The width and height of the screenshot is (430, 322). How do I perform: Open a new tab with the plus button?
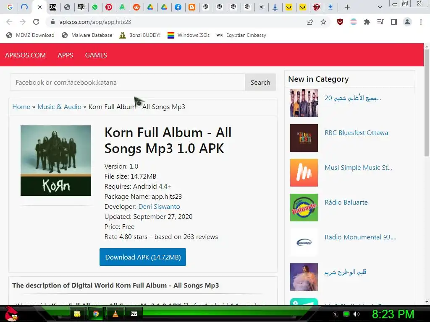tap(347, 7)
